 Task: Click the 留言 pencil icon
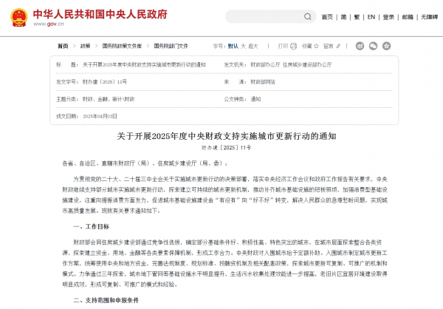pyautogui.click(x=338, y=46)
